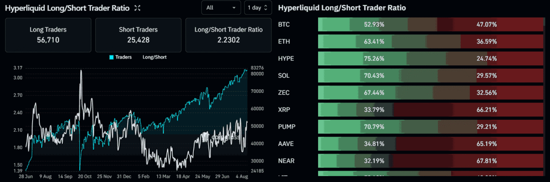Click the fullscreen expand icon beside chart title
This screenshot has height=182, width=550.
coord(138,8)
